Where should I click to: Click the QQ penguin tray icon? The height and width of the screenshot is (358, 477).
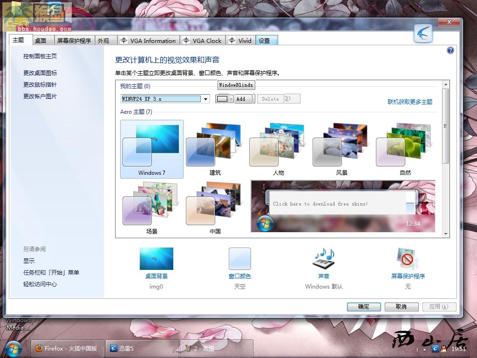(x=443, y=349)
